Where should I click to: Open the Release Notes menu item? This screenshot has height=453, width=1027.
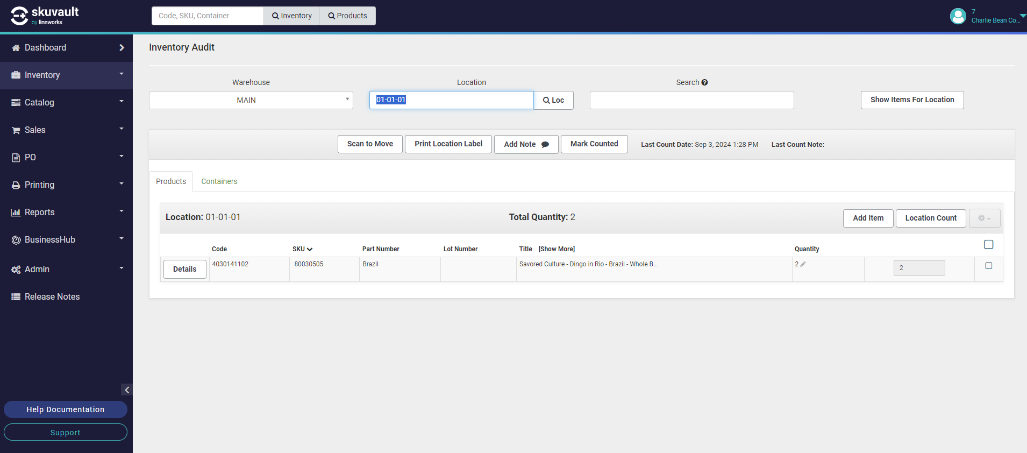tap(52, 297)
